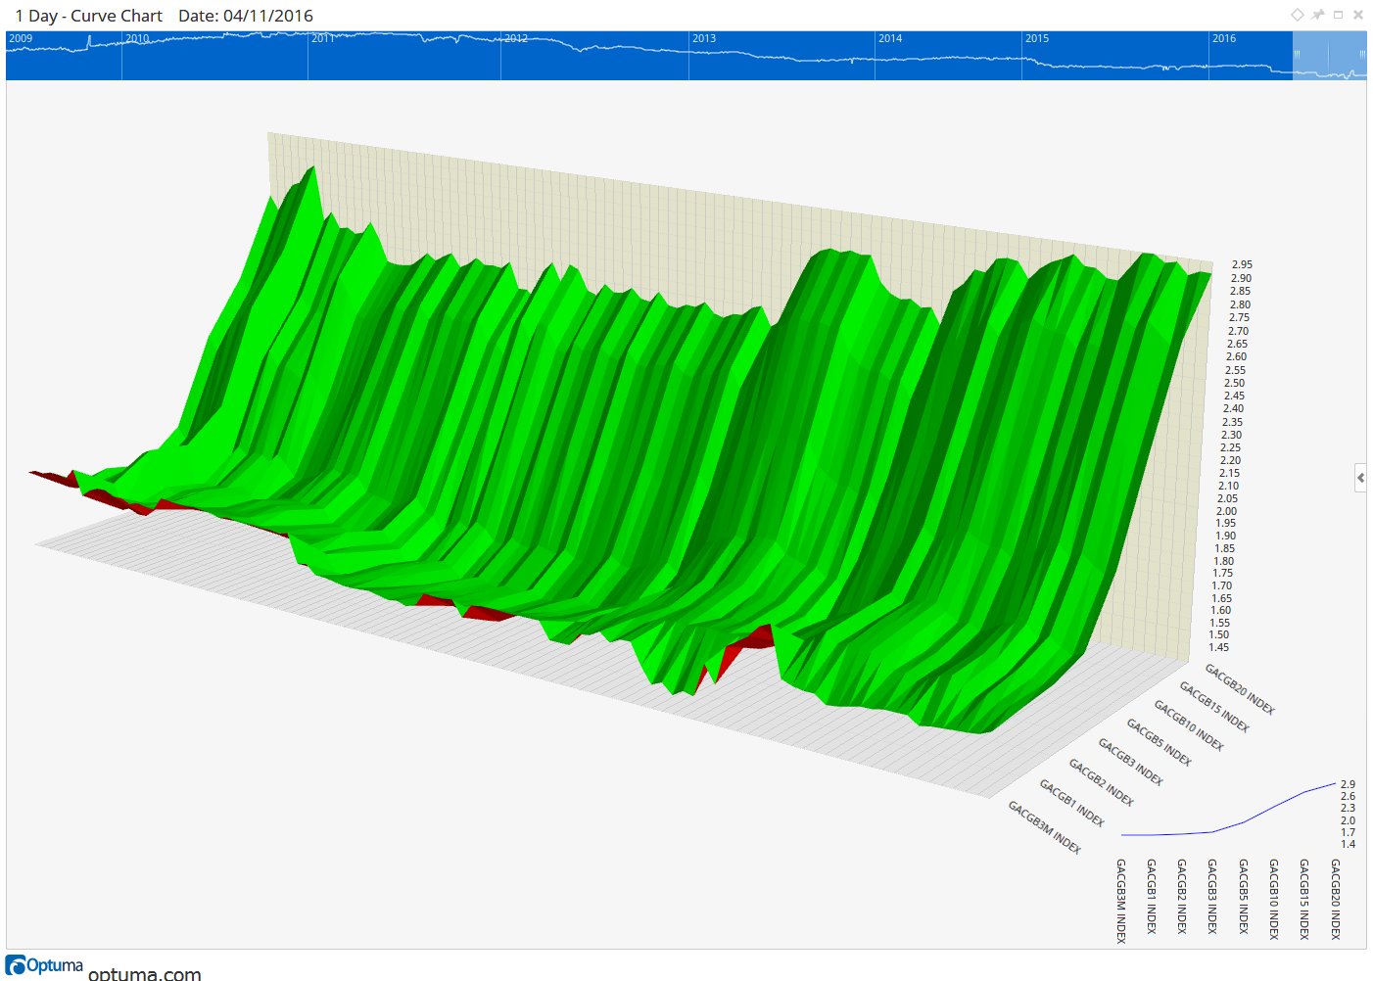The image size is (1373, 981).
Task: Grab the left handle of the timeline range
Action: (x=1297, y=55)
